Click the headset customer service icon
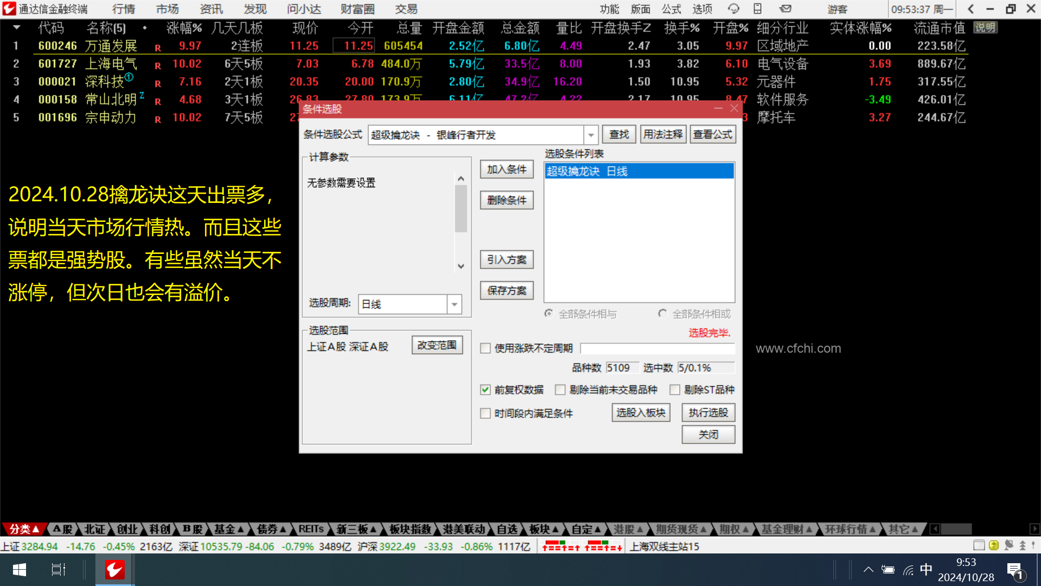Screen dimensions: 1041x586 [x=734, y=9]
